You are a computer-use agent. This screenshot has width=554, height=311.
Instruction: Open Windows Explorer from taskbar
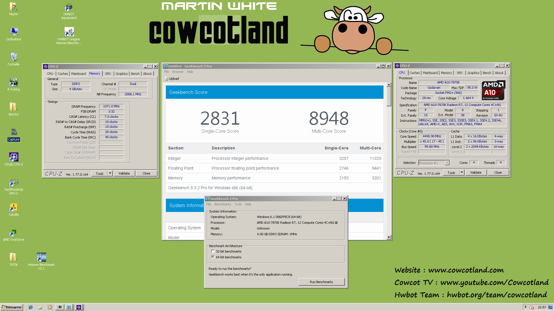click(x=40, y=307)
